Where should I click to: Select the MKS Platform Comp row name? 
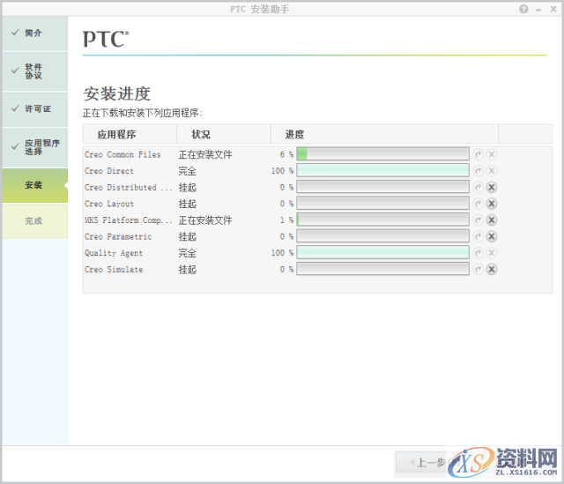click(x=129, y=220)
